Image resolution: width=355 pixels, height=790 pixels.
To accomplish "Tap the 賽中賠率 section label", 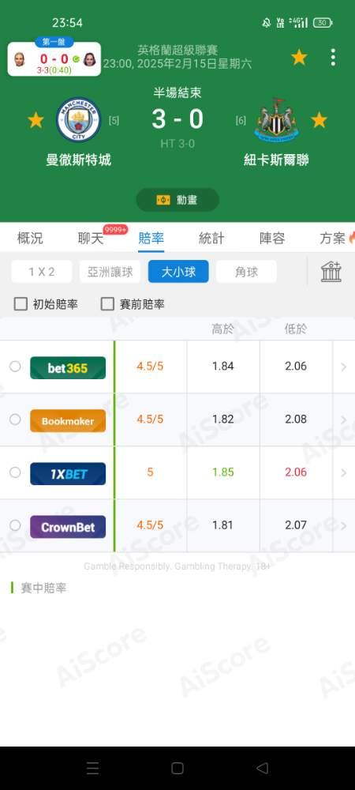I will [x=43, y=588].
